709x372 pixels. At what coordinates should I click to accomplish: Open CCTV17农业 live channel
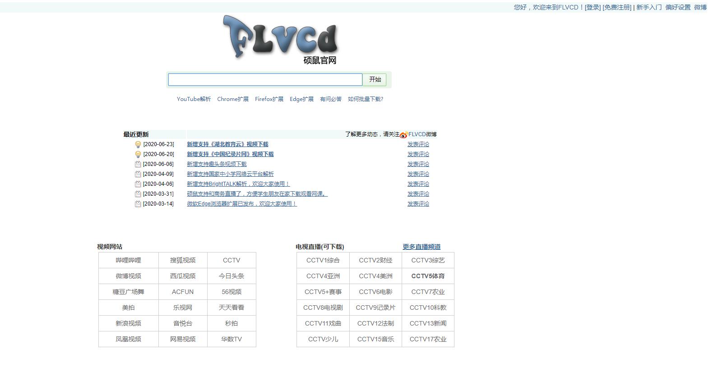click(428, 339)
